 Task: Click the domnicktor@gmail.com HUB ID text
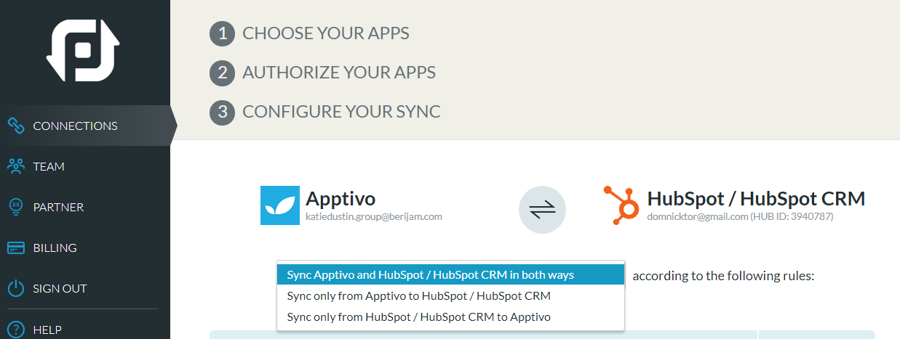coord(740,216)
